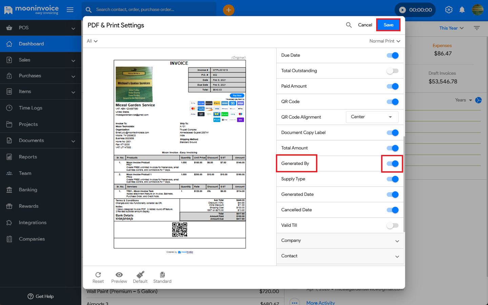Cancel the PDF & Print settings
Screen dimensions: 488x305
pyautogui.click(x=365, y=25)
